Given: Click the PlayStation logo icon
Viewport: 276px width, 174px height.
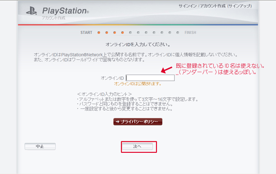Looking at the screenshot, I should pyautogui.click(x=32, y=11).
